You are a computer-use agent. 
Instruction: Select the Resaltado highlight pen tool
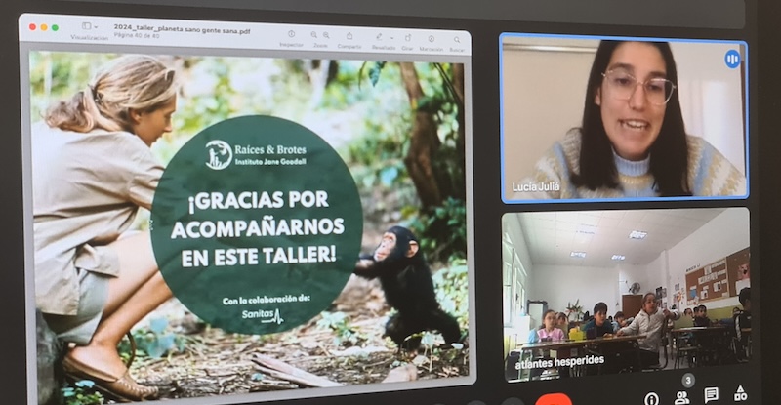tap(380, 35)
